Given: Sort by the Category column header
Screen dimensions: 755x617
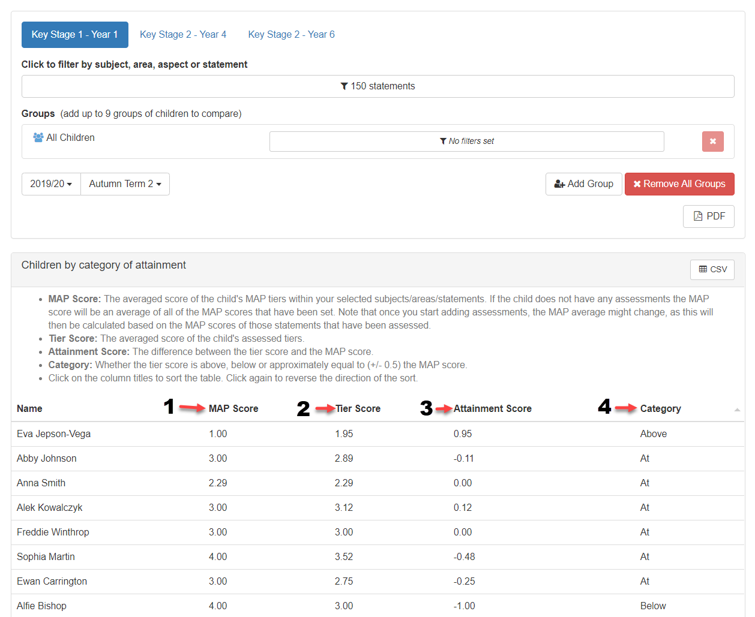Looking at the screenshot, I should point(661,408).
